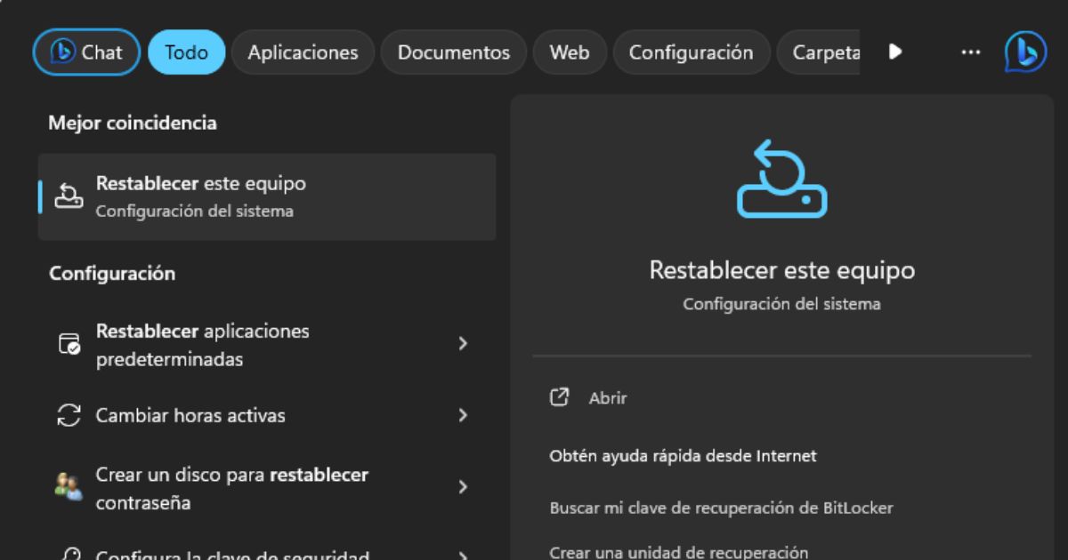Expand the Cambiar horas activas chevron

pos(463,415)
